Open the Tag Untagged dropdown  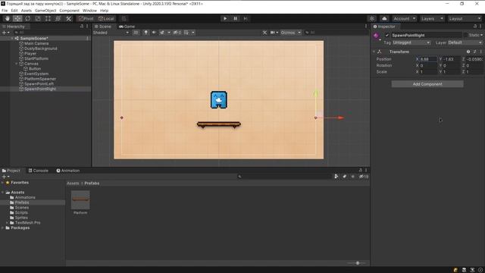pos(411,42)
